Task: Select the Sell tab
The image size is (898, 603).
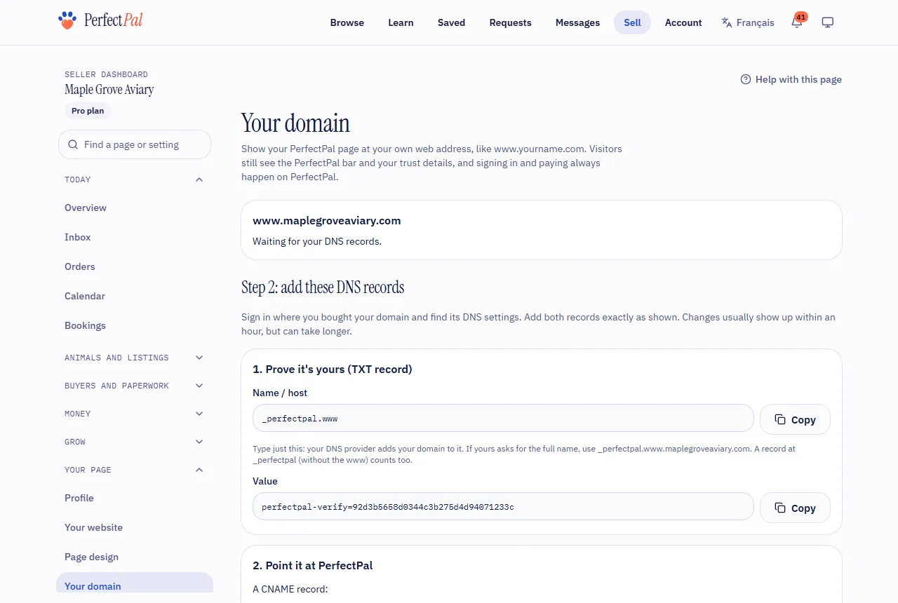Action: coord(632,22)
